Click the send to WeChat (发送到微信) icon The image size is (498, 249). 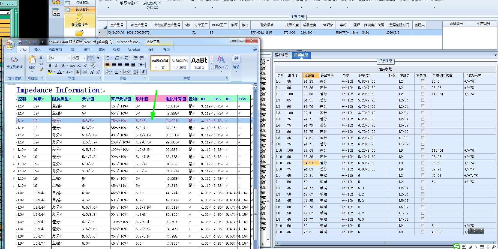pyautogui.click(x=14, y=60)
